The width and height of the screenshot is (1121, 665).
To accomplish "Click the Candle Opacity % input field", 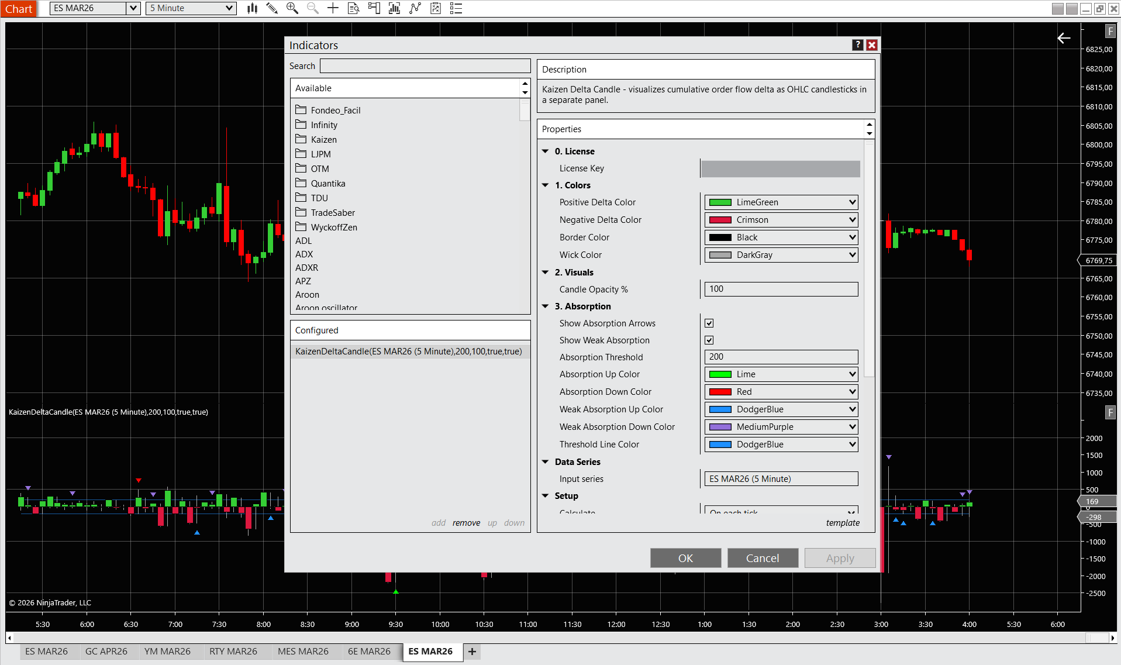I will pos(781,289).
